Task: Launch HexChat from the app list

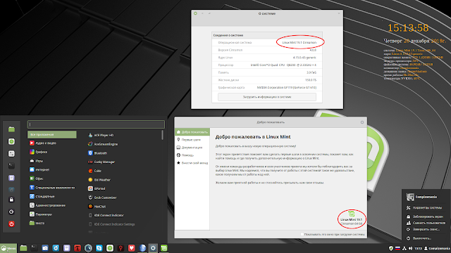Action: (97, 206)
